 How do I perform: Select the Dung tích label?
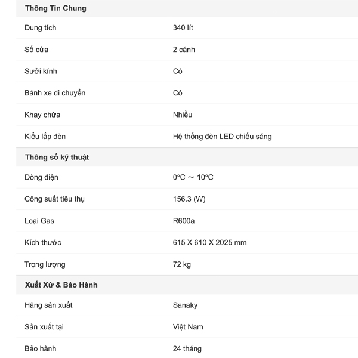click(x=41, y=28)
